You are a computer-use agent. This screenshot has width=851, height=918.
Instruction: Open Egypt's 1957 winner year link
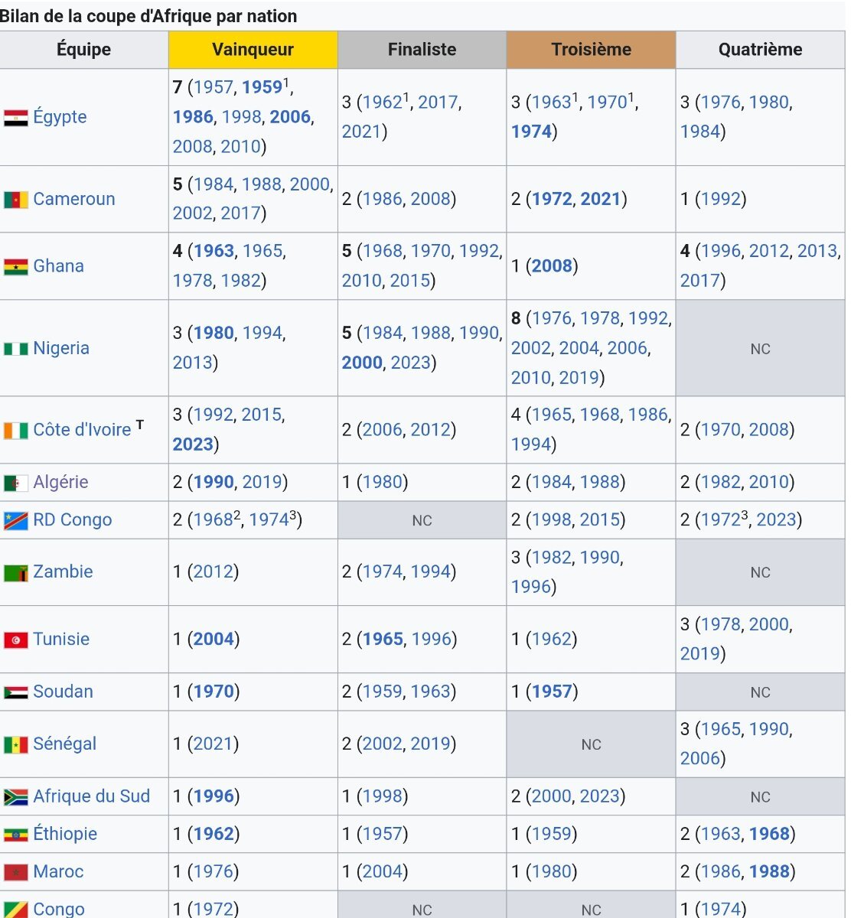(214, 87)
